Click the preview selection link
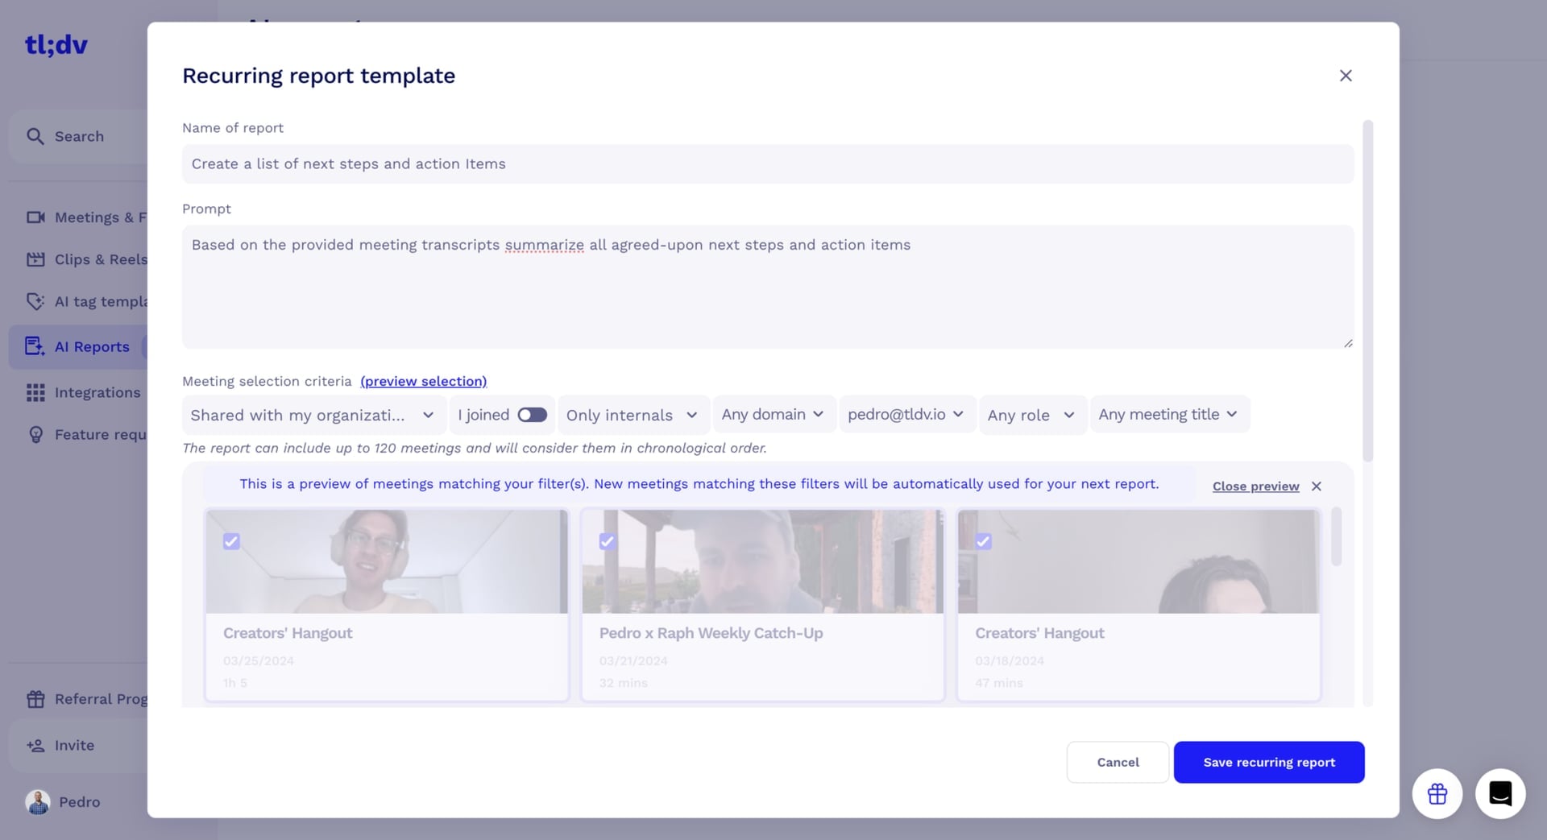The height and width of the screenshot is (840, 1547). pos(423,381)
